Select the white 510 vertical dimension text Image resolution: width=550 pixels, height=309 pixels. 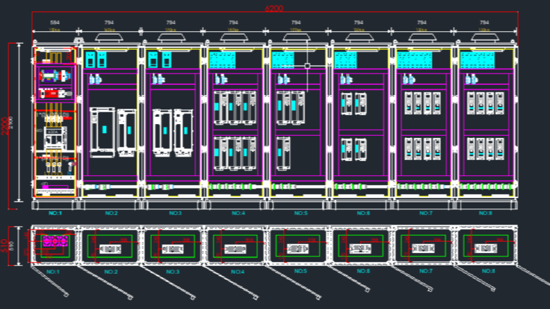pyautogui.click(x=11, y=246)
